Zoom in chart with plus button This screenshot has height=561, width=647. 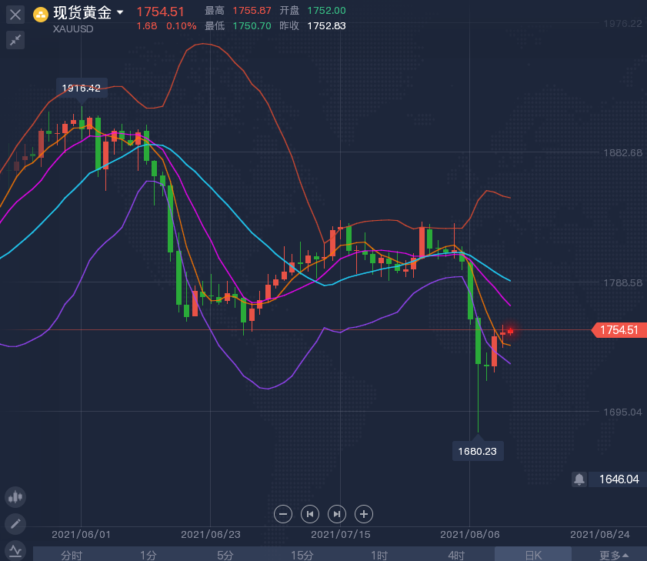click(364, 514)
